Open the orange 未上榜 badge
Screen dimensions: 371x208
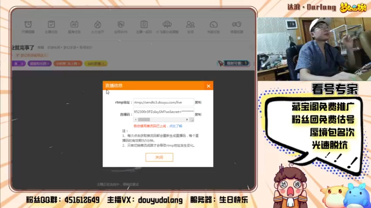(68, 63)
